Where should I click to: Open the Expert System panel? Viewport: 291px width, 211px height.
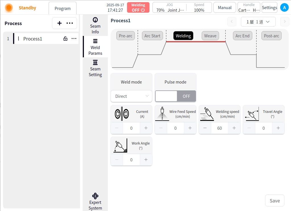[95, 202]
